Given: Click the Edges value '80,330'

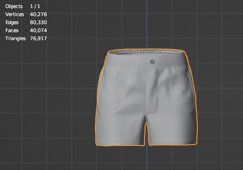Looking at the screenshot, I should point(38,22).
